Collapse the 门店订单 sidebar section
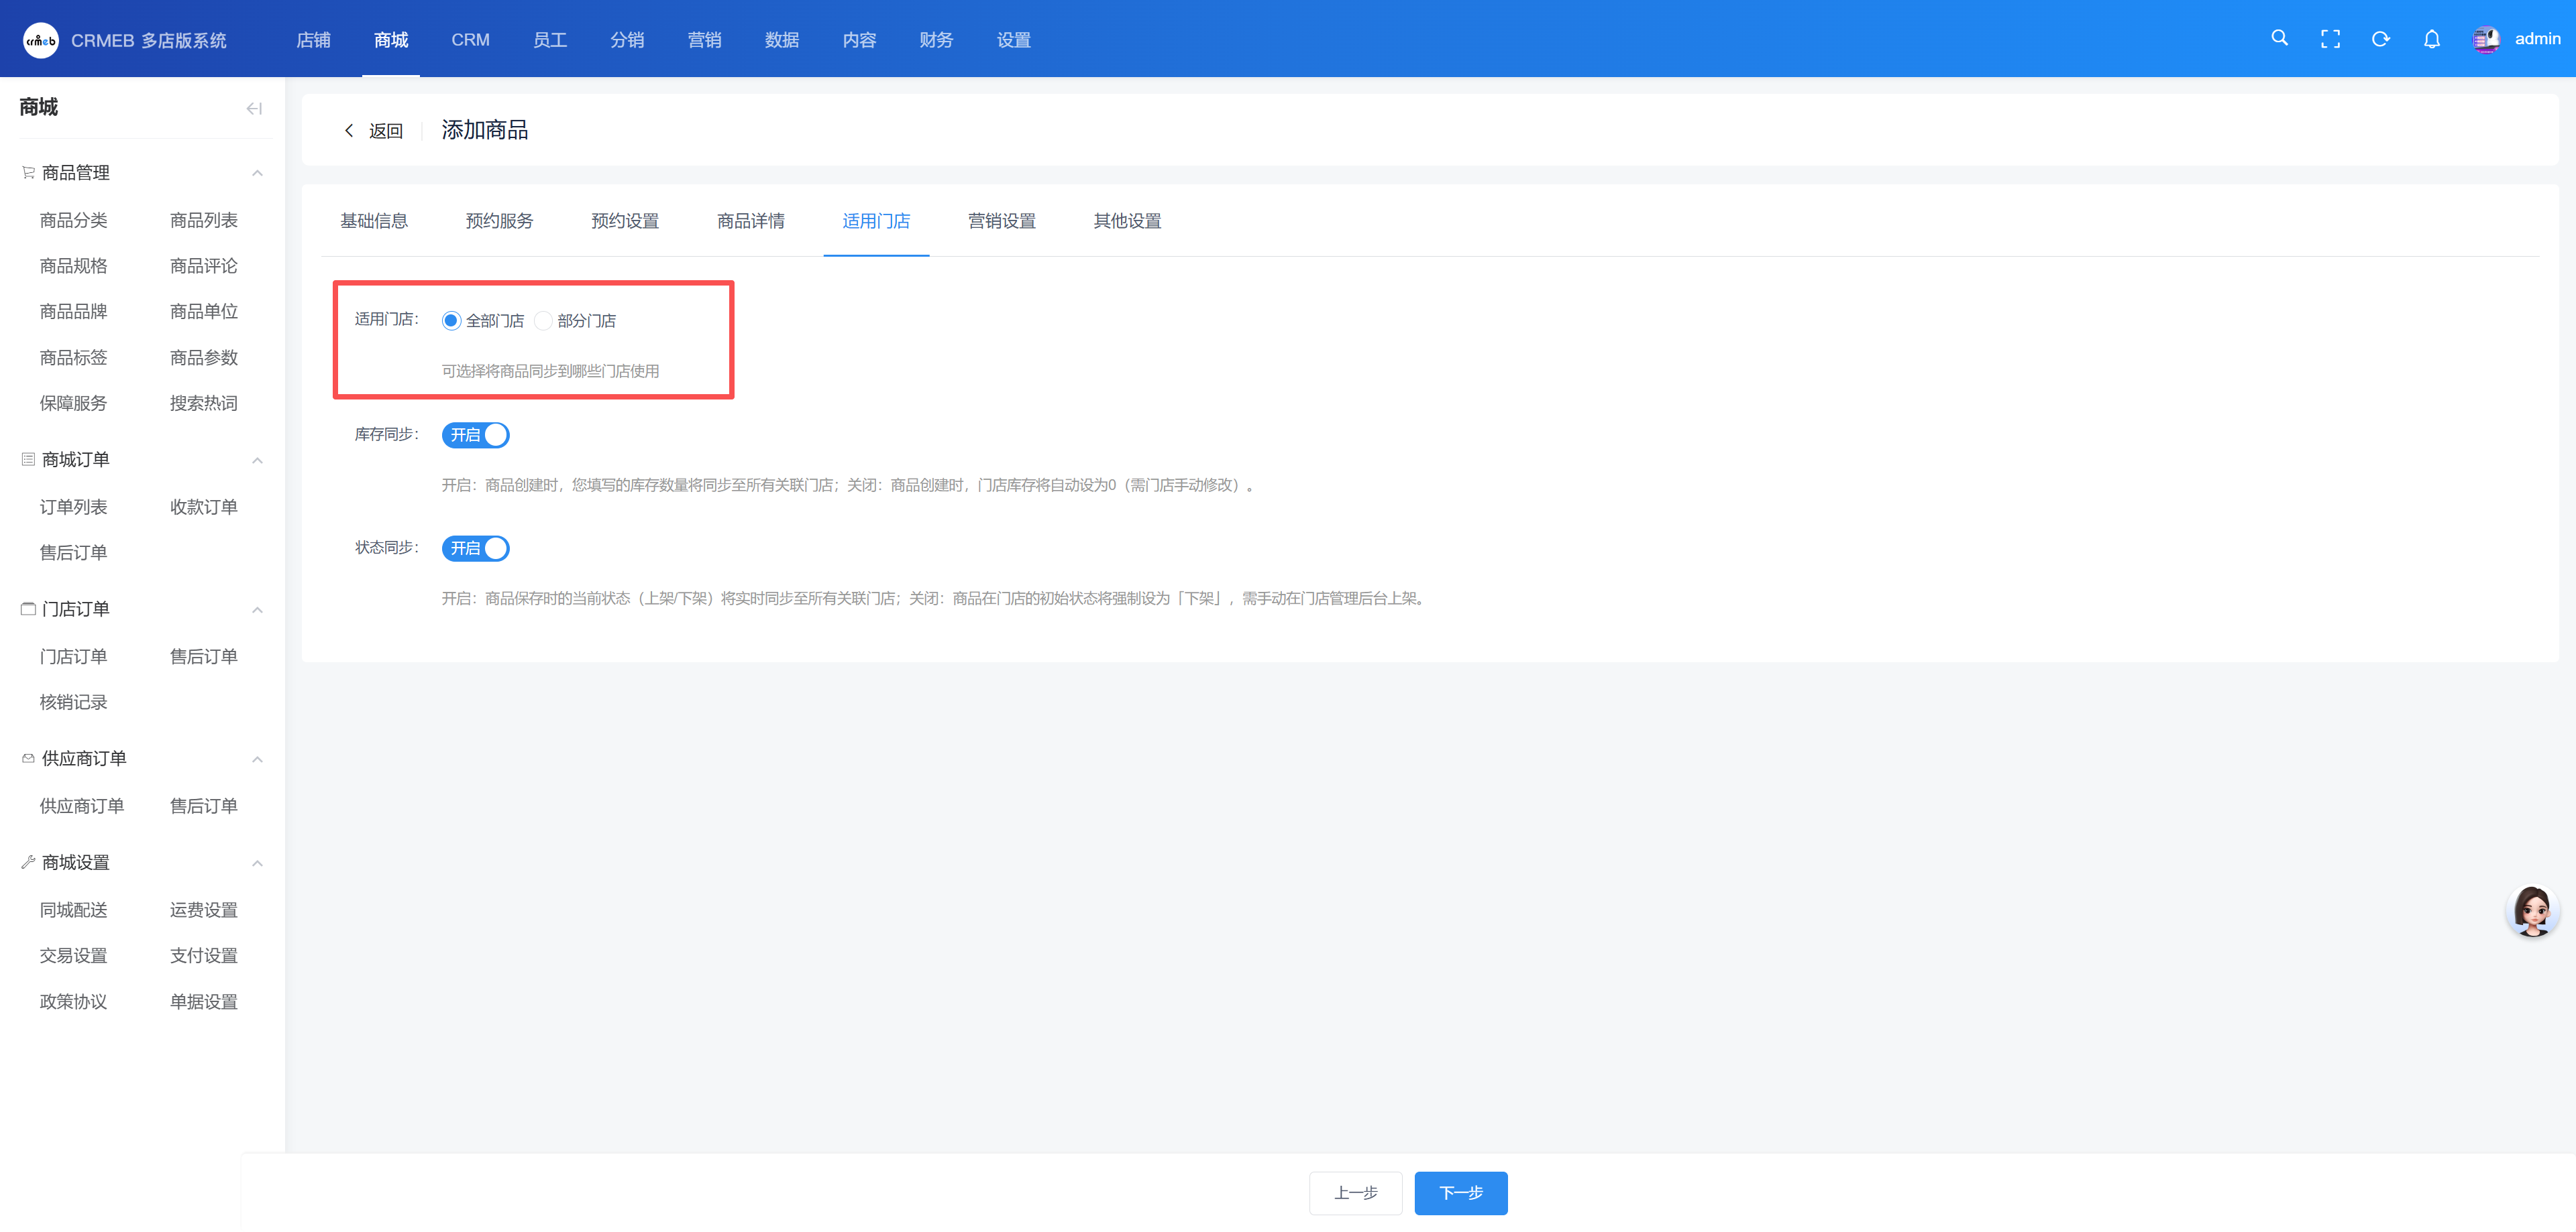 coord(257,609)
